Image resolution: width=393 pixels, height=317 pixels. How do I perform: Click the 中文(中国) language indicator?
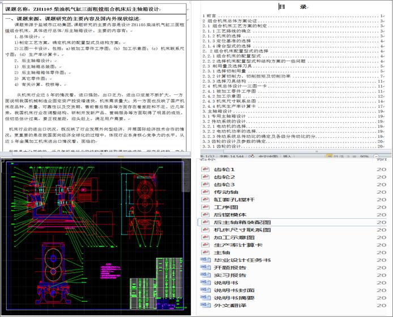[x=268, y=157]
